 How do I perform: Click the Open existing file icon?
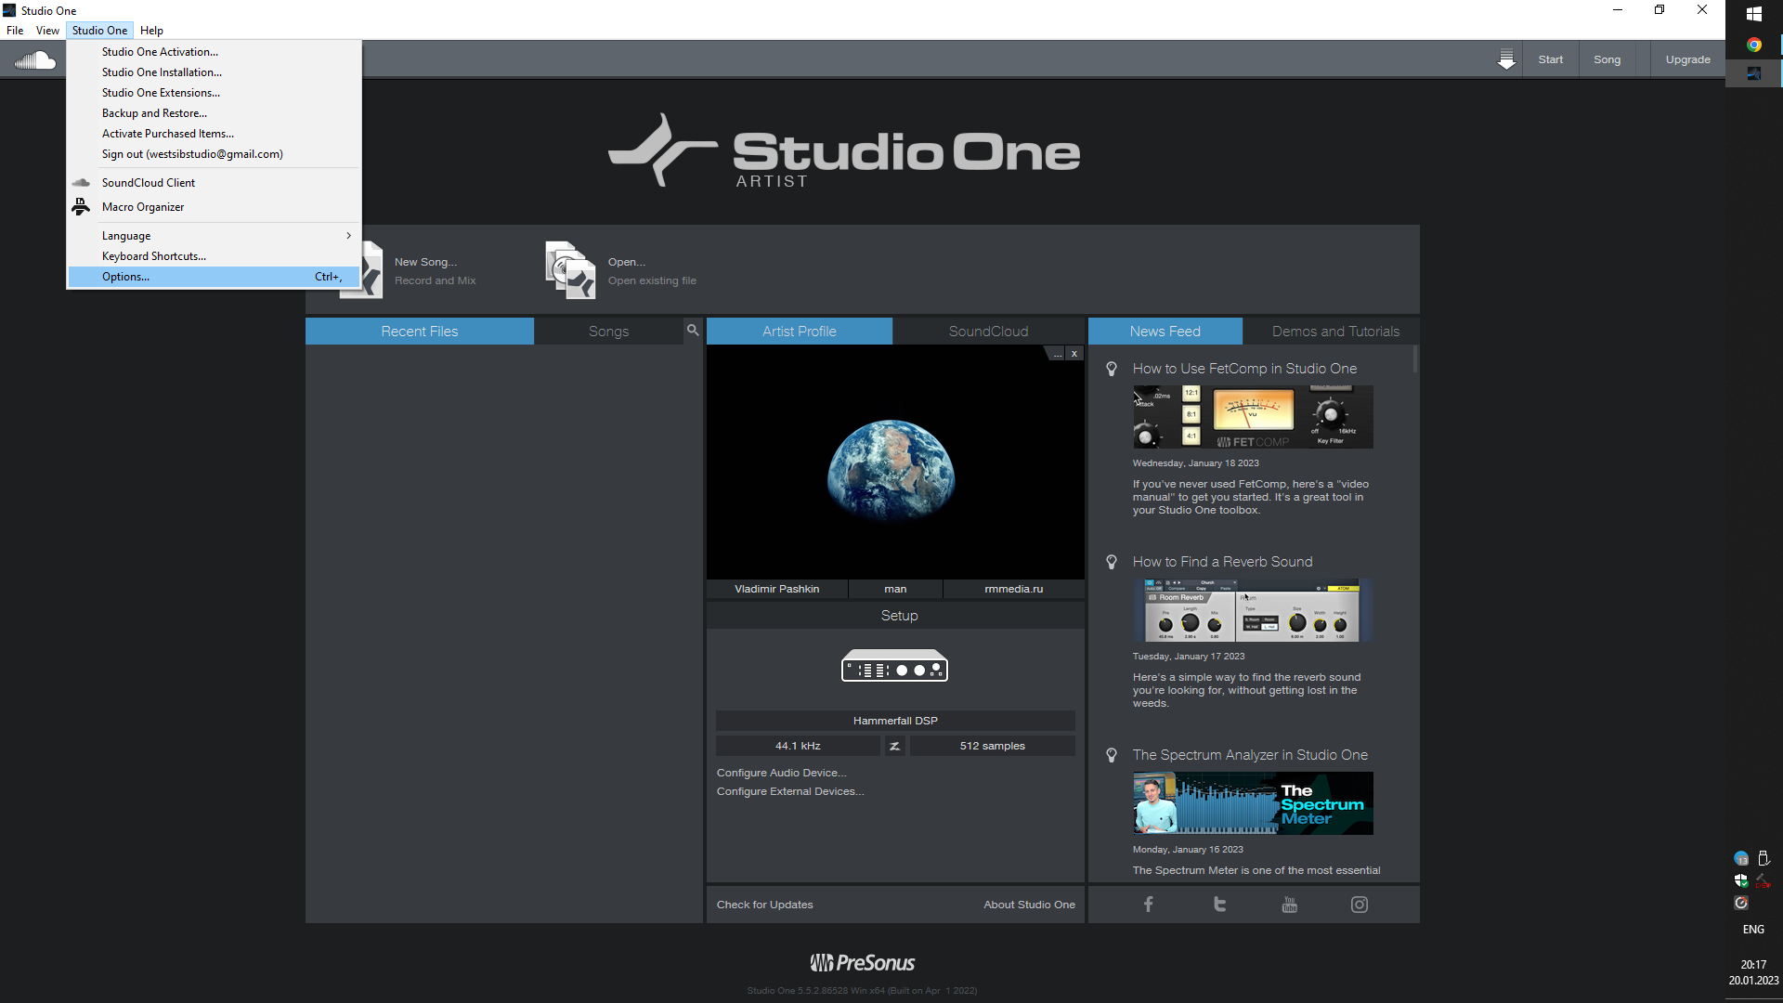[569, 270]
